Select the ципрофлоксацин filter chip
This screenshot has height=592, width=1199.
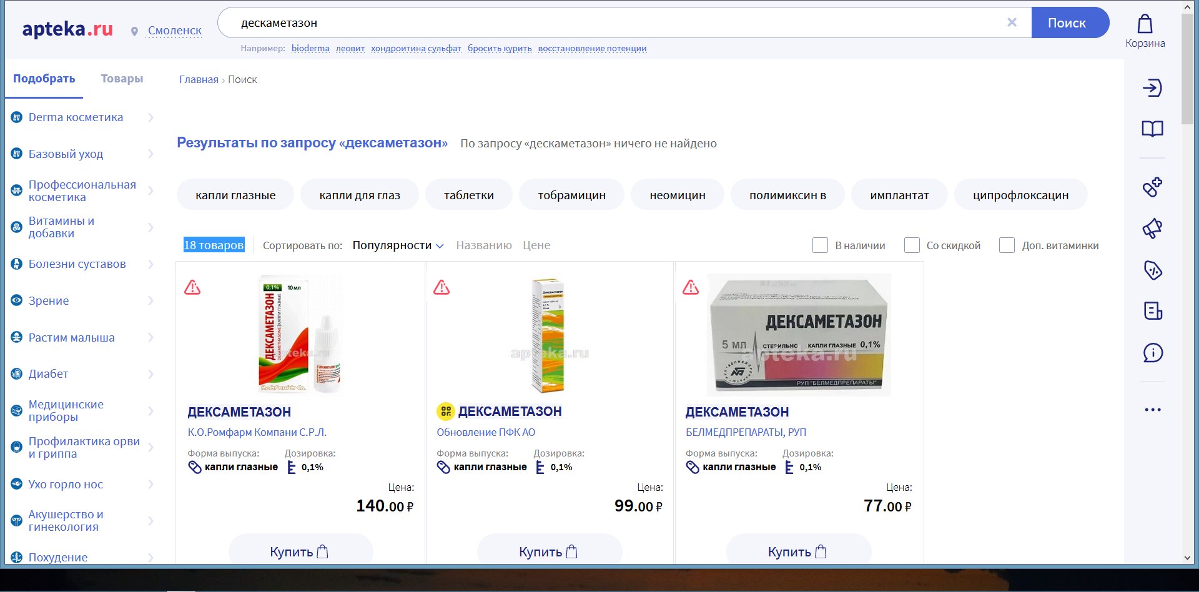click(1020, 195)
